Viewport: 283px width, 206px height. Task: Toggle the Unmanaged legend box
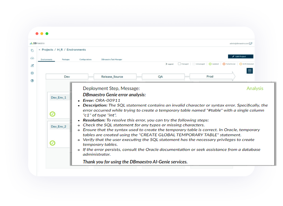(x=194, y=64)
